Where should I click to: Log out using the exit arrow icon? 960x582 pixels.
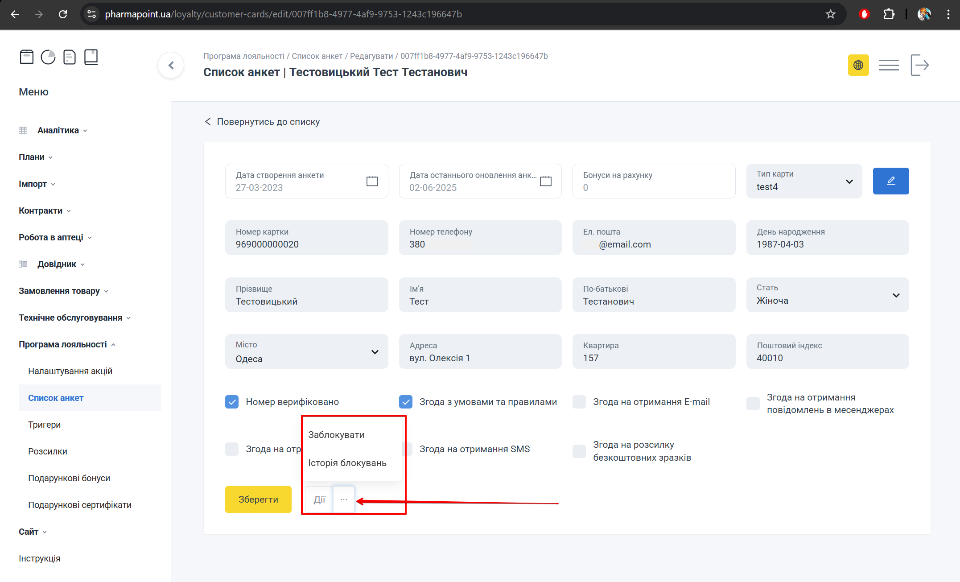coord(919,65)
